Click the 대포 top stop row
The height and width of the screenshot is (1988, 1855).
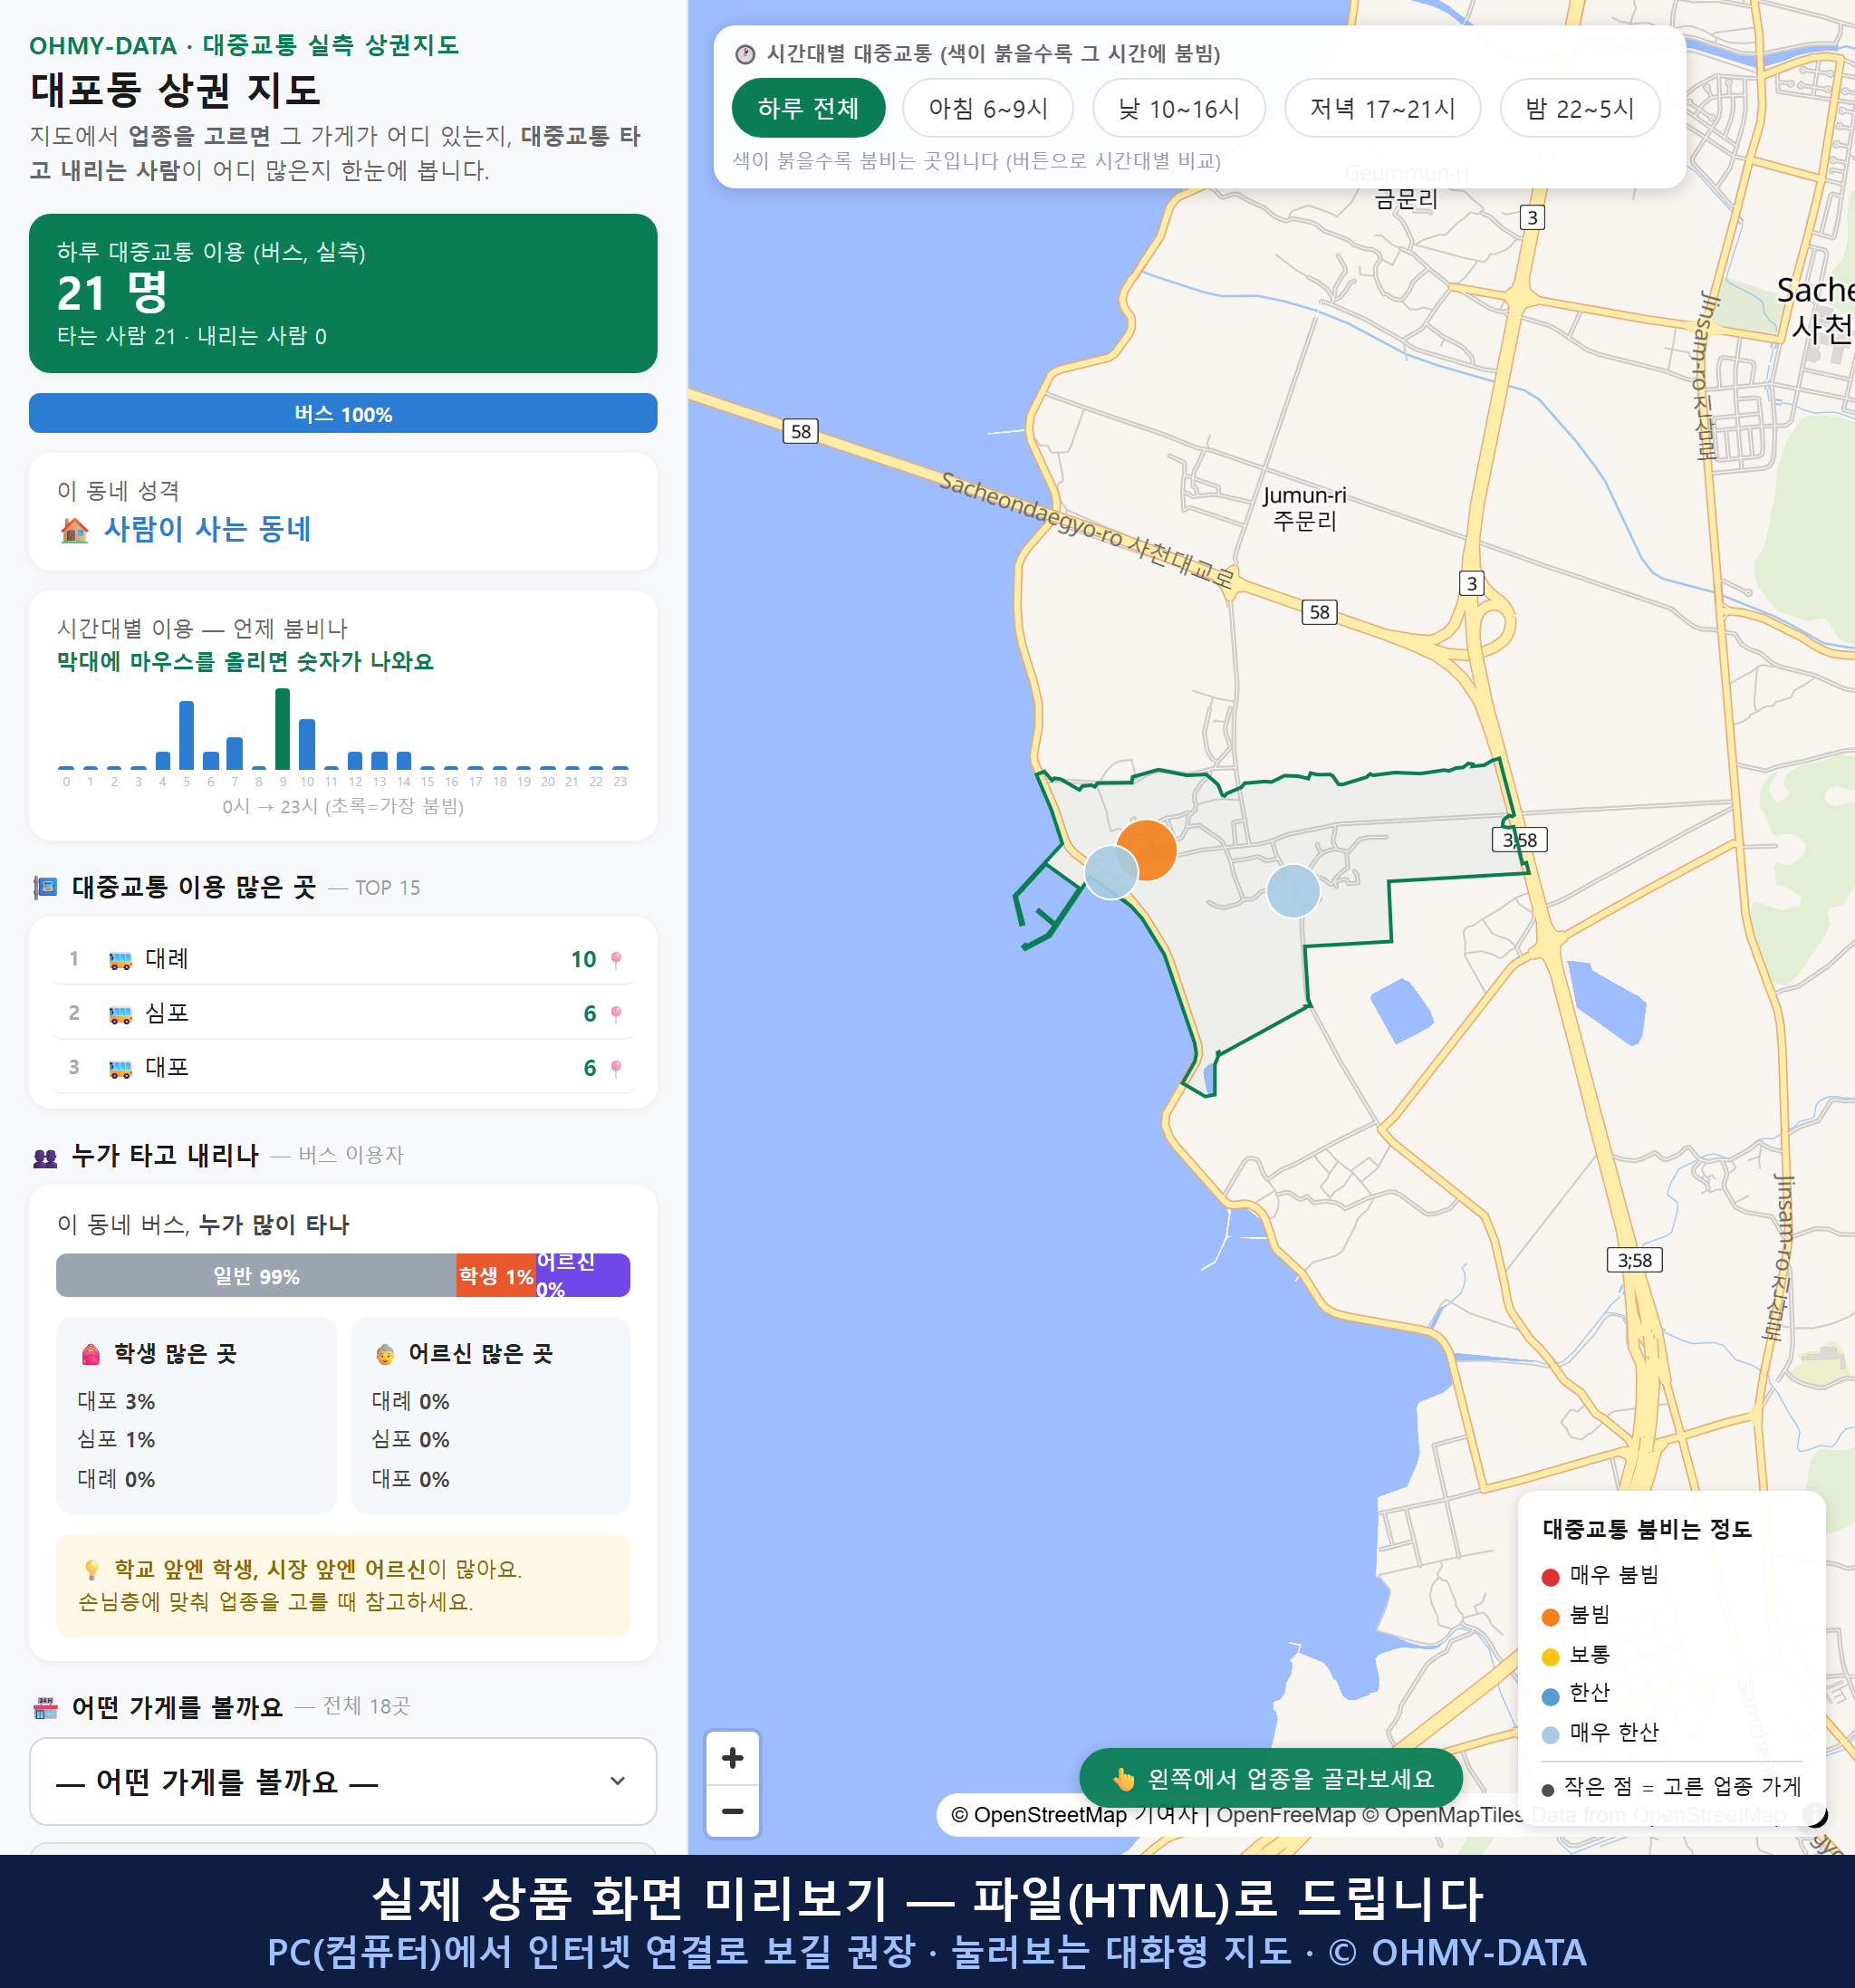pyautogui.click(x=343, y=1067)
